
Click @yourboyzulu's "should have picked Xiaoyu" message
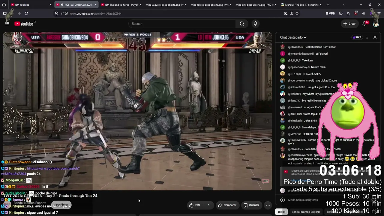click(322, 80)
